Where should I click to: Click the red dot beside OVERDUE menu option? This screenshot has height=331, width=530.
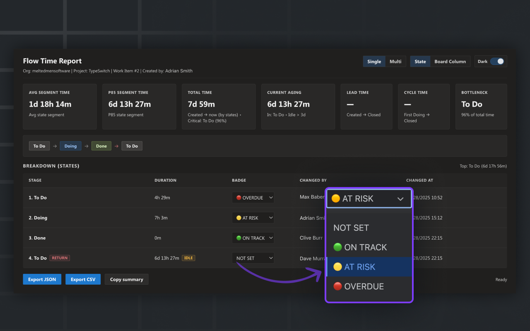click(x=337, y=286)
